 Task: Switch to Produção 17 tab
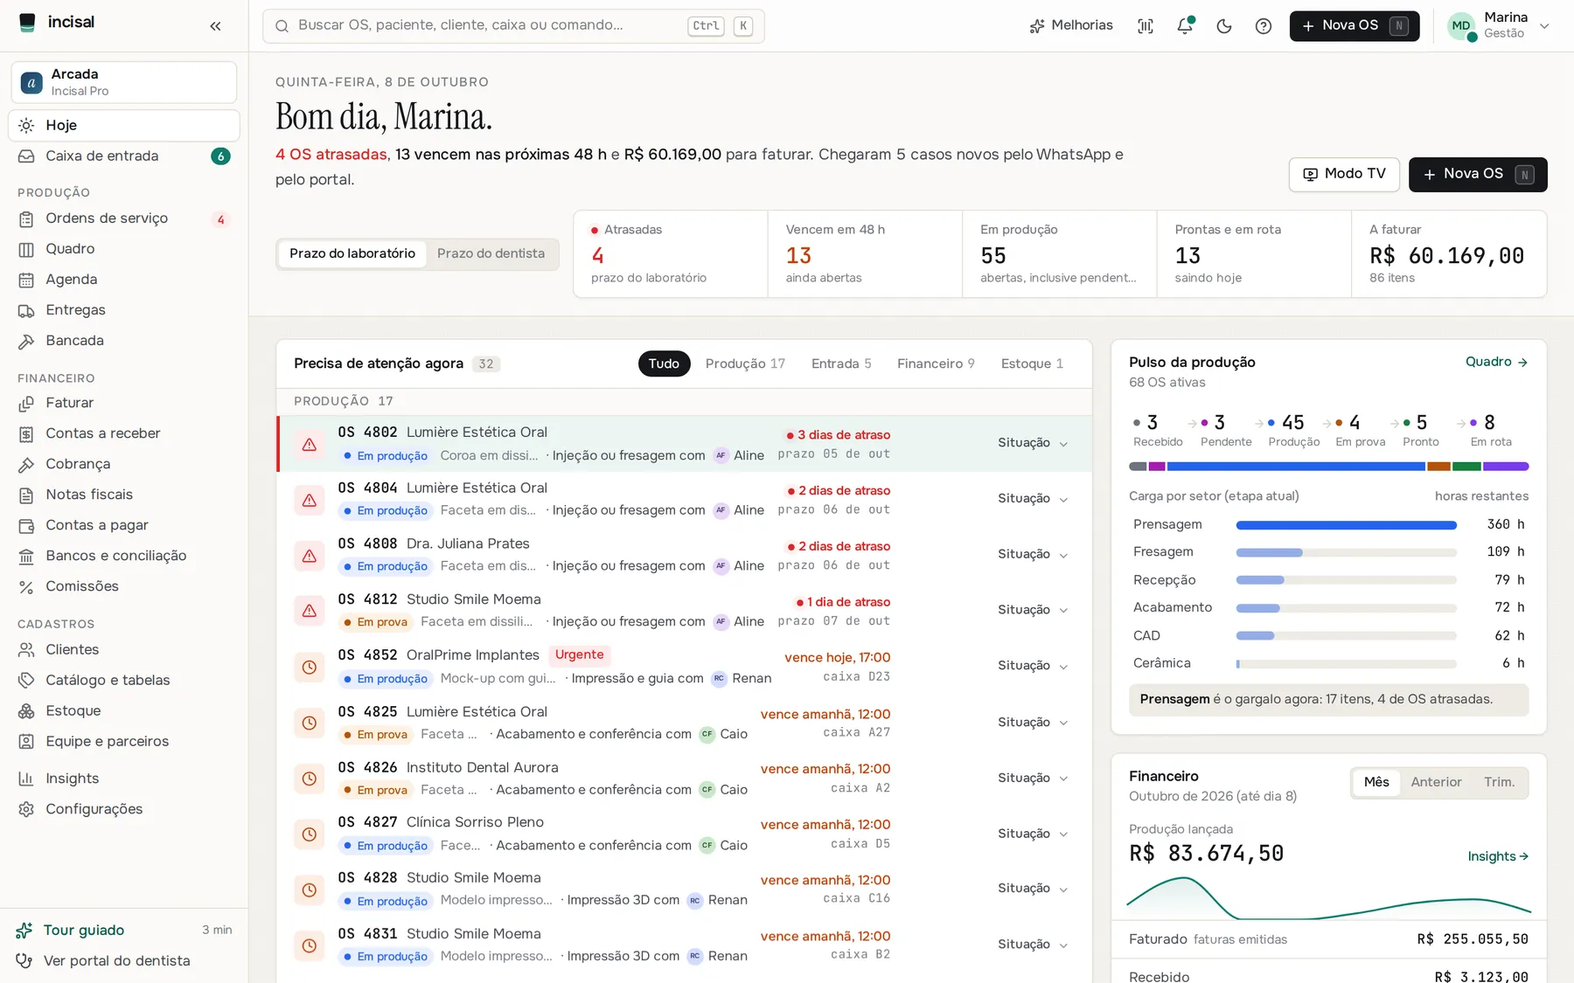point(745,363)
